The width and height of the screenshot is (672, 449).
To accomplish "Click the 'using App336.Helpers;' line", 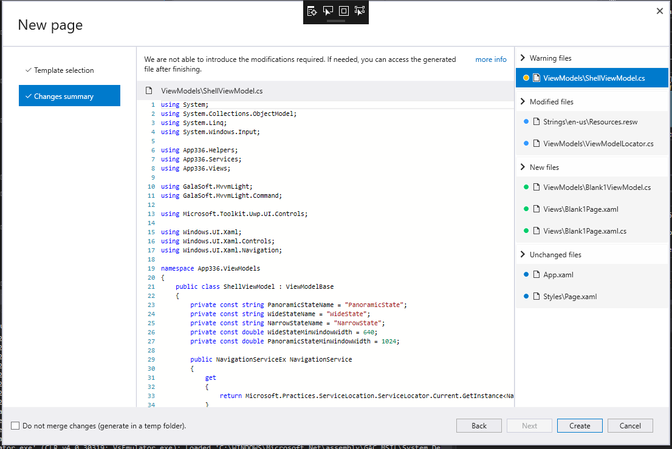I will click(199, 150).
